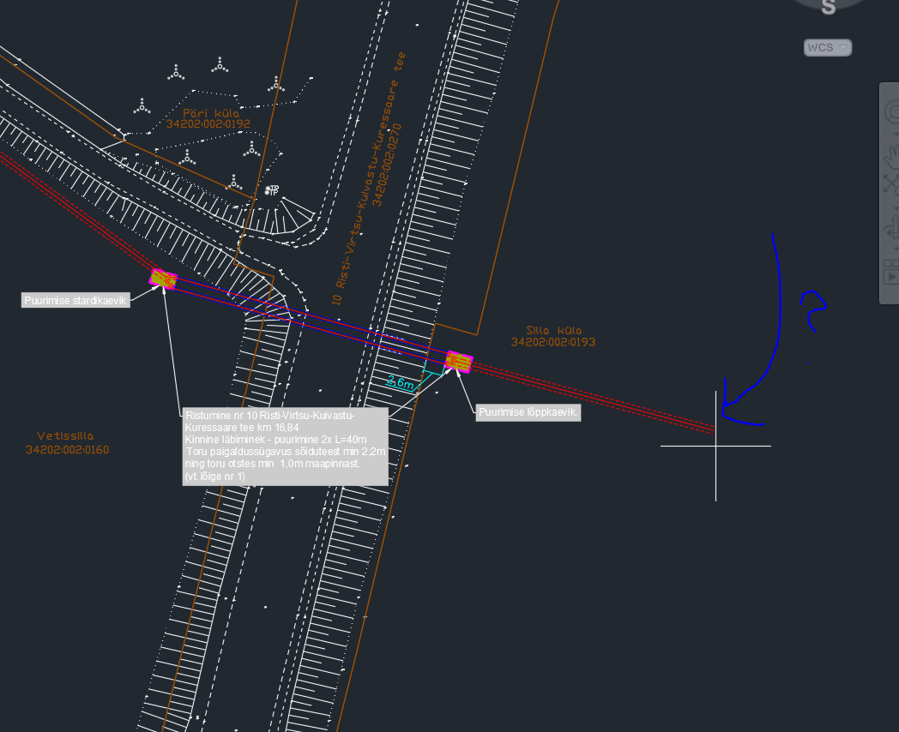Select the 'Puurimise stardikaevik' label
899x732 pixels.
[75, 300]
